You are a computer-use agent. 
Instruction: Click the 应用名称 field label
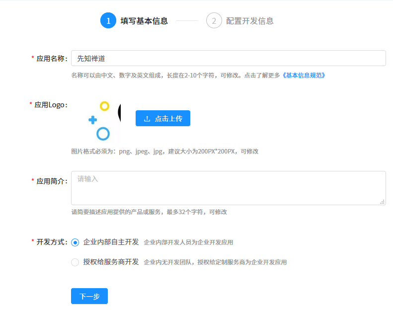tap(52, 59)
